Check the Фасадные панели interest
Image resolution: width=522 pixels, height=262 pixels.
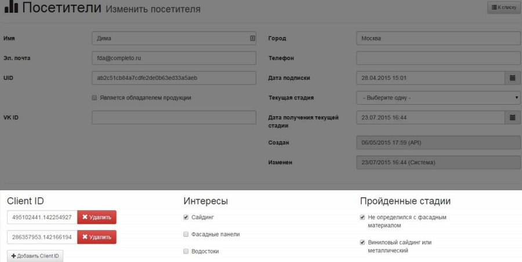(x=186, y=234)
